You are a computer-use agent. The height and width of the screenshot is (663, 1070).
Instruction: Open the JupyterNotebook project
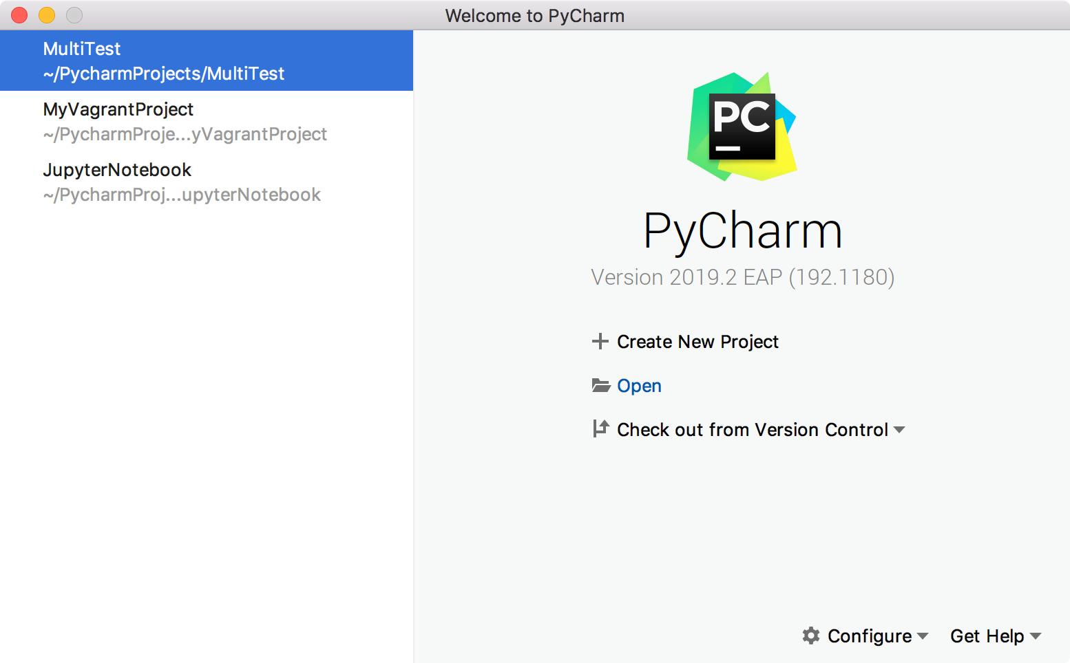tap(117, 170)
